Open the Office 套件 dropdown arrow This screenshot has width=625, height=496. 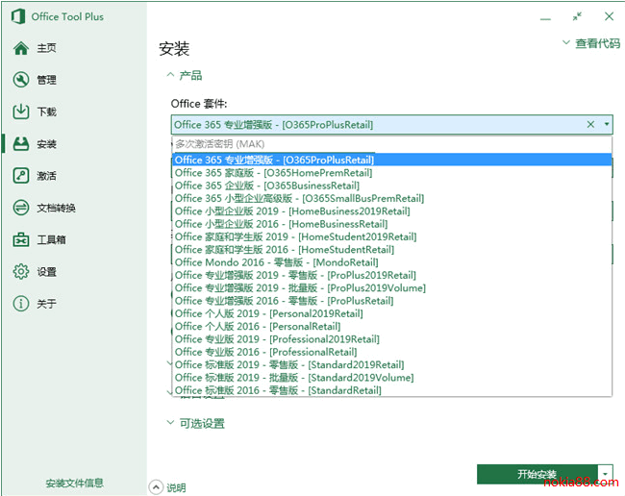click(x=607, y=124)
